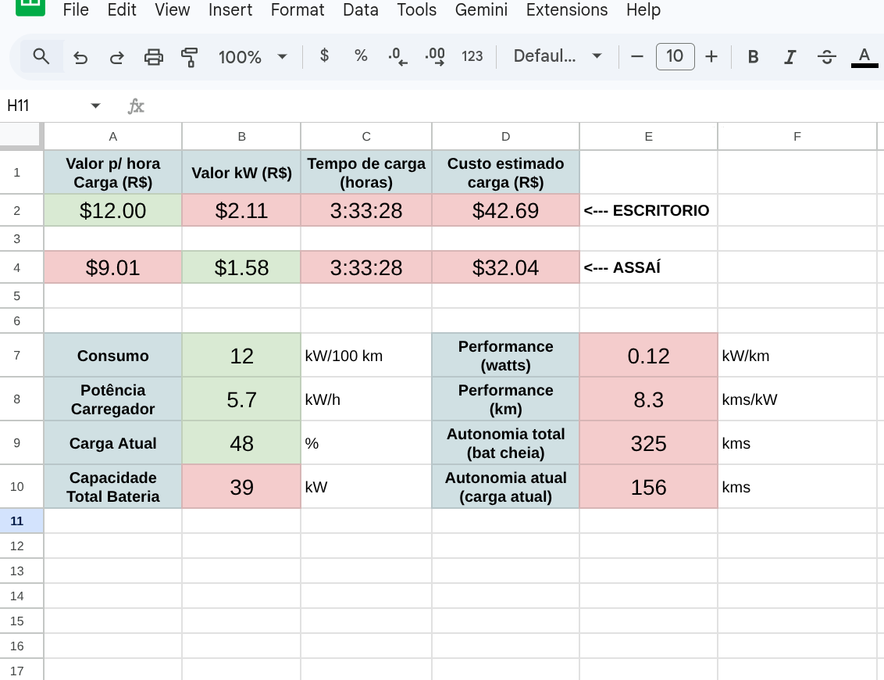The height and width of the screenshot is (680, 884).
Task: Open the Extensions menu
Action: [x=567, y=10]
